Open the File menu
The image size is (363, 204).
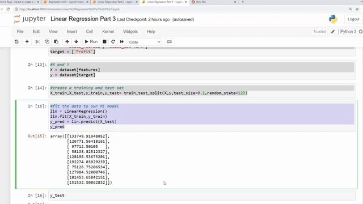pyautogui.click(x=20, y=32)
